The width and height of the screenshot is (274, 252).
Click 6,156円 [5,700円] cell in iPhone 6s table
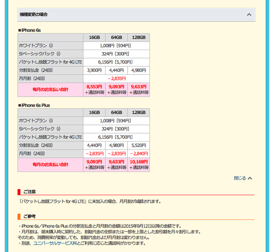click(116, 62)
